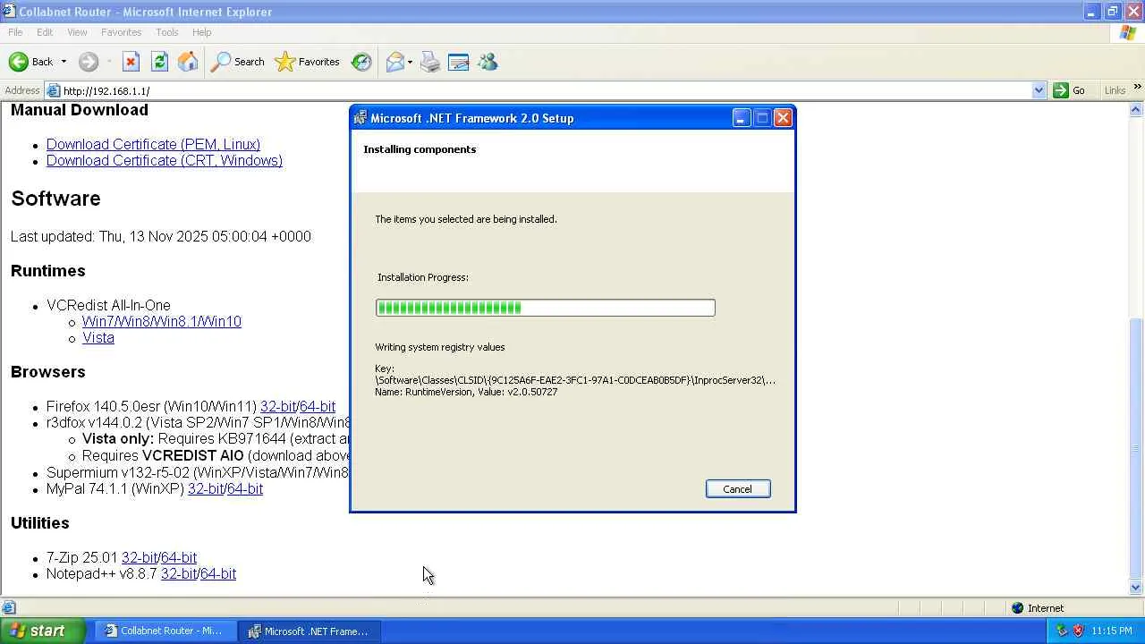
Task: Close the .NET Framework Setup dialog
Action: coord(783,118)
